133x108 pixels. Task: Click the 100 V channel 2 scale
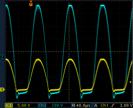[57, 105]
